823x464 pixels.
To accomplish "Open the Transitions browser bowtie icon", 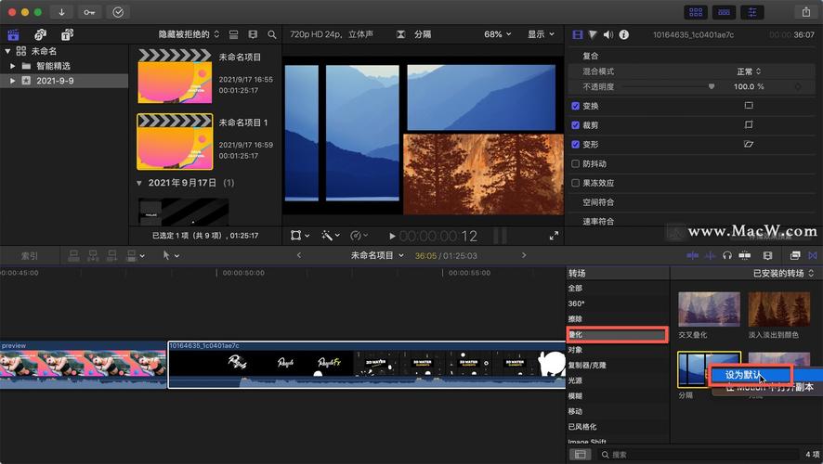I will pos(813,255).
